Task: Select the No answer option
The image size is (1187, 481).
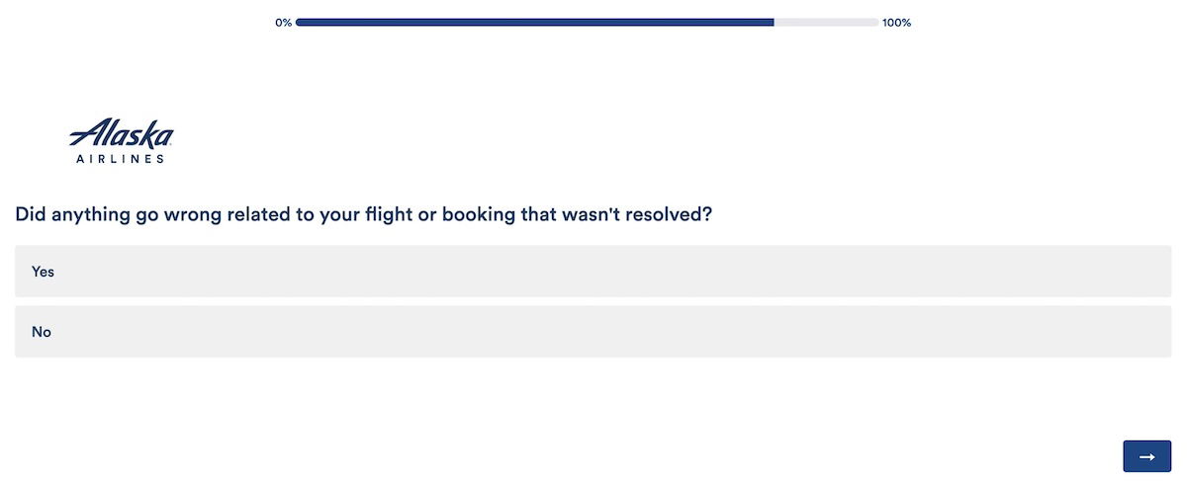Action: pyautogui.click(x=593, y=332)
